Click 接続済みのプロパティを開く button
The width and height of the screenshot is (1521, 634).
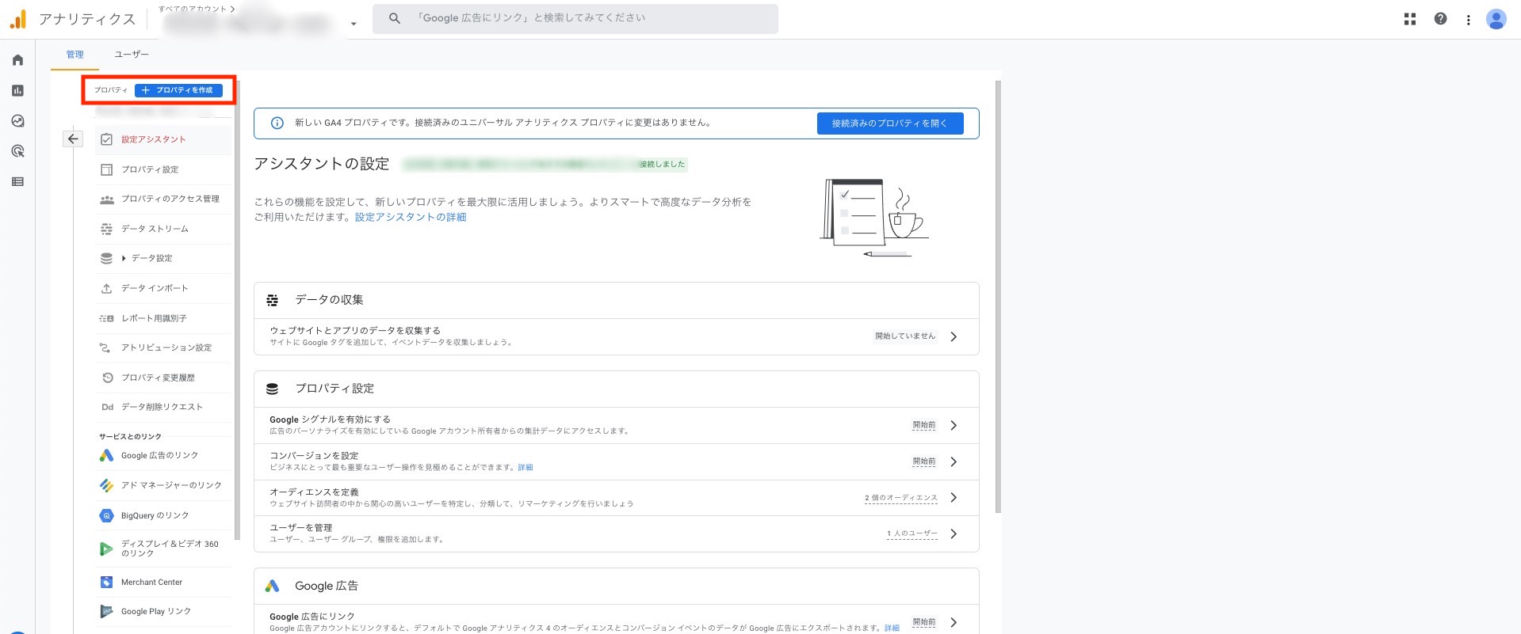(x=890, y=123)
